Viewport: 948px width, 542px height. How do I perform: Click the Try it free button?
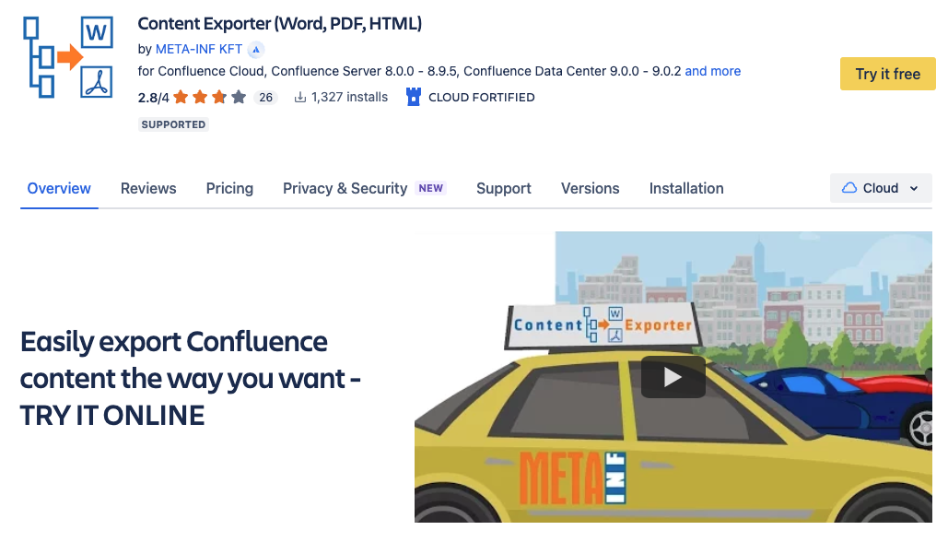pyautogui.click(x=887, y=74)
